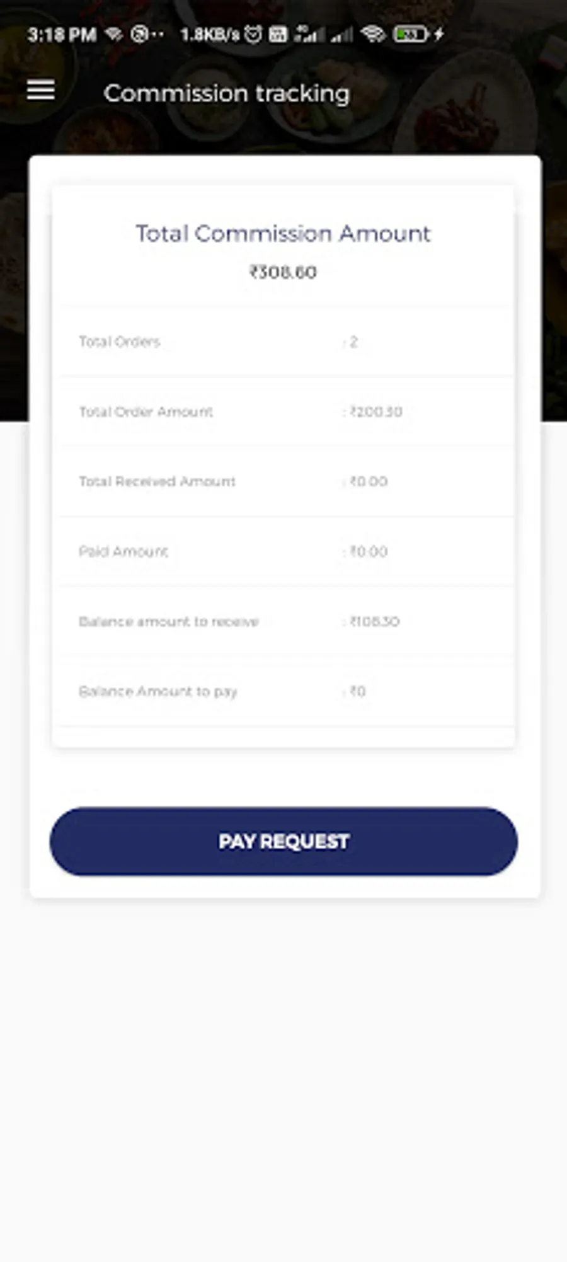This screenshot has height=1262, width=567.
Task: Open the hamburger navigation menu
Action: pyautogui.click(x=41, y=91)
